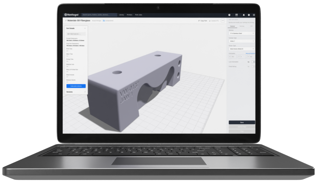Screen dimensions: 315x183
Task: Switch to the General settings tab
Action: pos(232,26)
